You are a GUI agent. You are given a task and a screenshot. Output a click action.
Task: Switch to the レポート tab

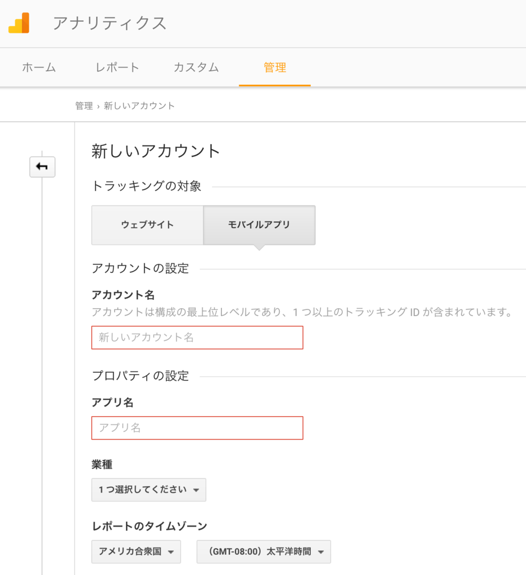click(117, 67)
